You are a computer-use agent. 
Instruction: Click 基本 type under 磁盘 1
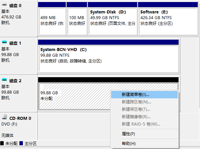(x=5, y=49)
